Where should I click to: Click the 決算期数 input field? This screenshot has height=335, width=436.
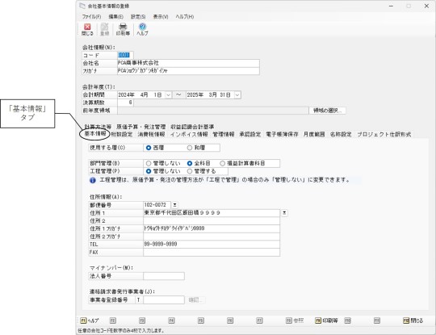pos(125,103)
